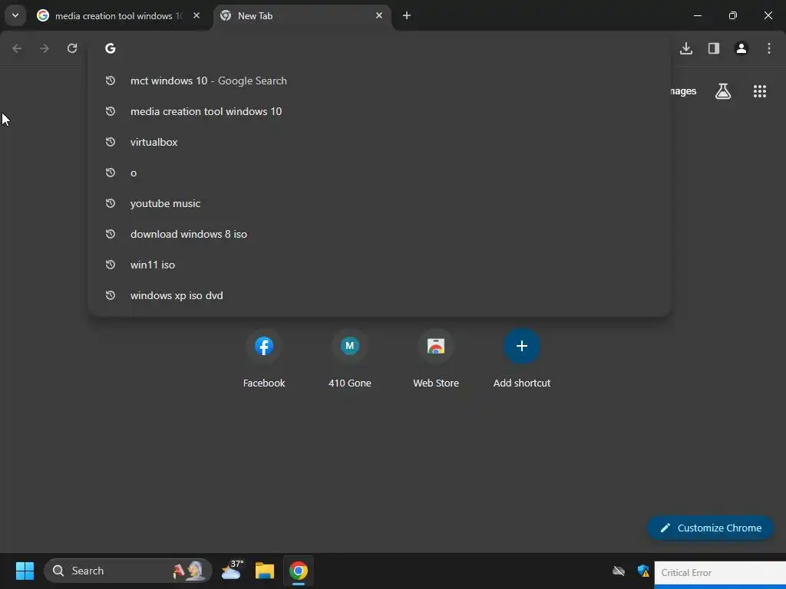The height and width of the screenshot is (589, 786).
Task: Choose suggestion media creation tool windows 10
Action: pyautogui.click(x=379, y=111)
